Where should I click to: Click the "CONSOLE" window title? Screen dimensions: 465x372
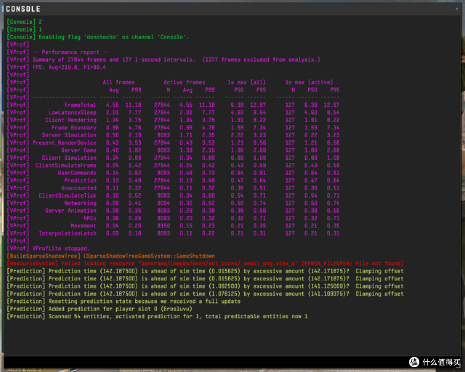(23, 9)
